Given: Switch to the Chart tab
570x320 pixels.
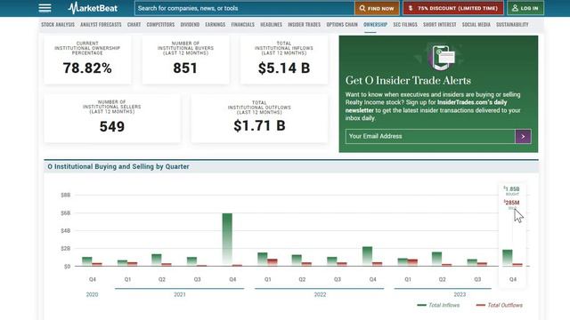Looking at the screenshot, I should click(134, 24).
